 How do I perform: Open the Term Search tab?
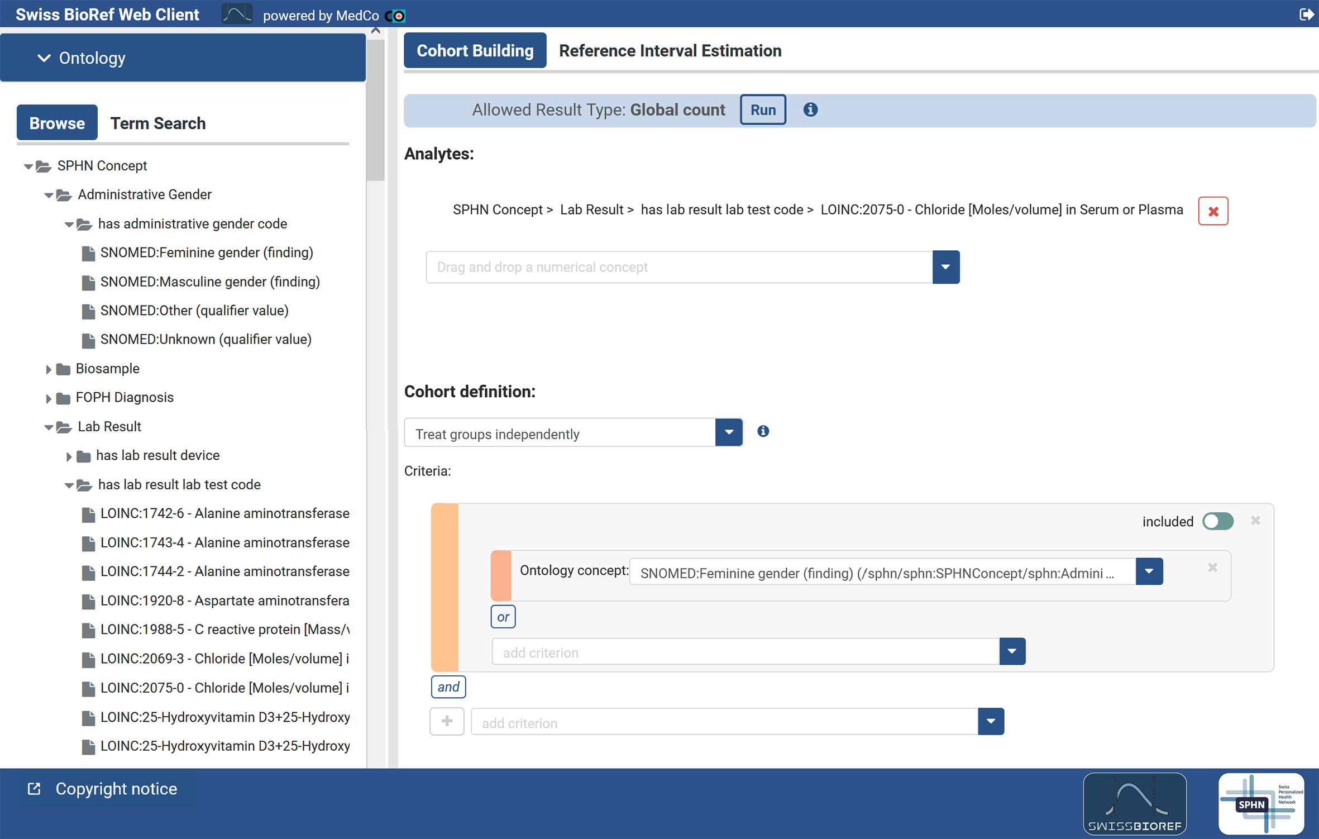coord(157,123)
